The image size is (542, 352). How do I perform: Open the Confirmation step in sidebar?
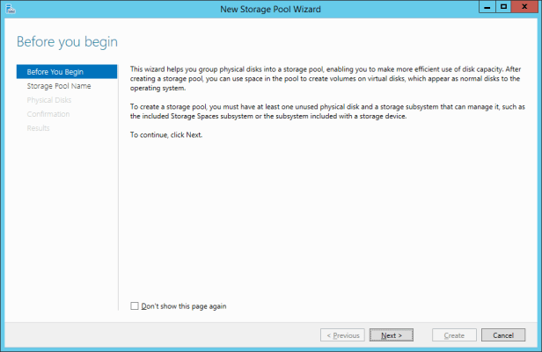point(48,114)
